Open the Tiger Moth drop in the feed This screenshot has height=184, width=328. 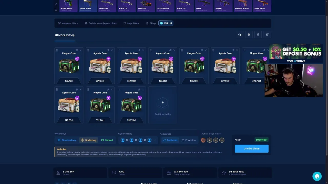point(262,6)
